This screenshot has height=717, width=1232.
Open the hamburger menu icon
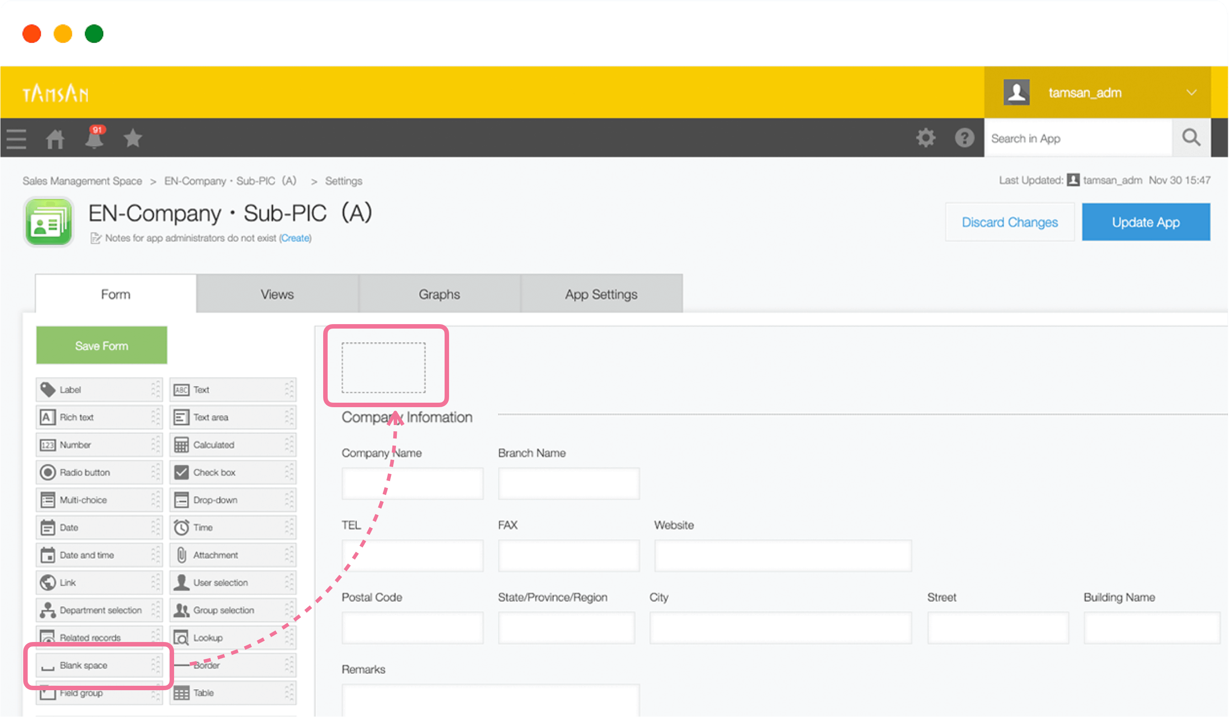tap(16, 138)
